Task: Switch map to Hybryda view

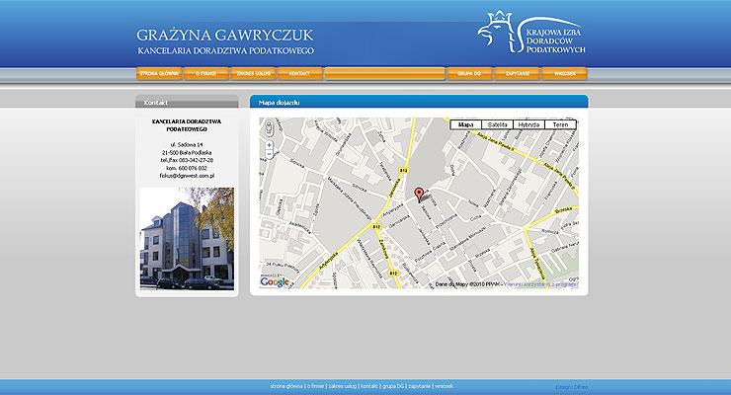Action: click(528, 125)
